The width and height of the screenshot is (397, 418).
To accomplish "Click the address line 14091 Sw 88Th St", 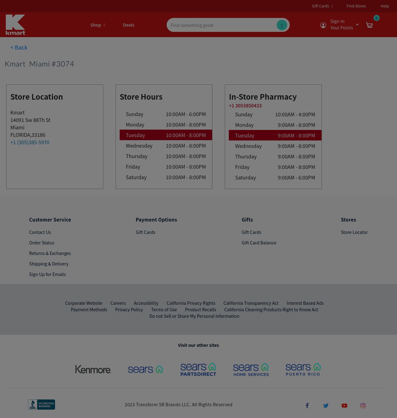I will (x=30, y=120).
